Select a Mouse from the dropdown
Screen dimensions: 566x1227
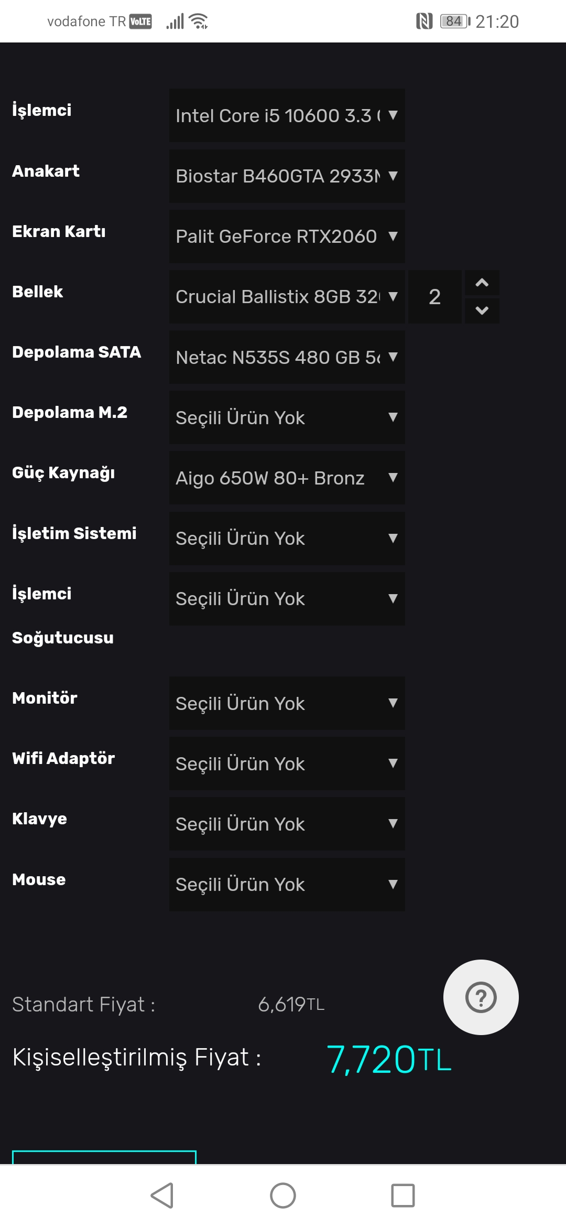[287, 885]
